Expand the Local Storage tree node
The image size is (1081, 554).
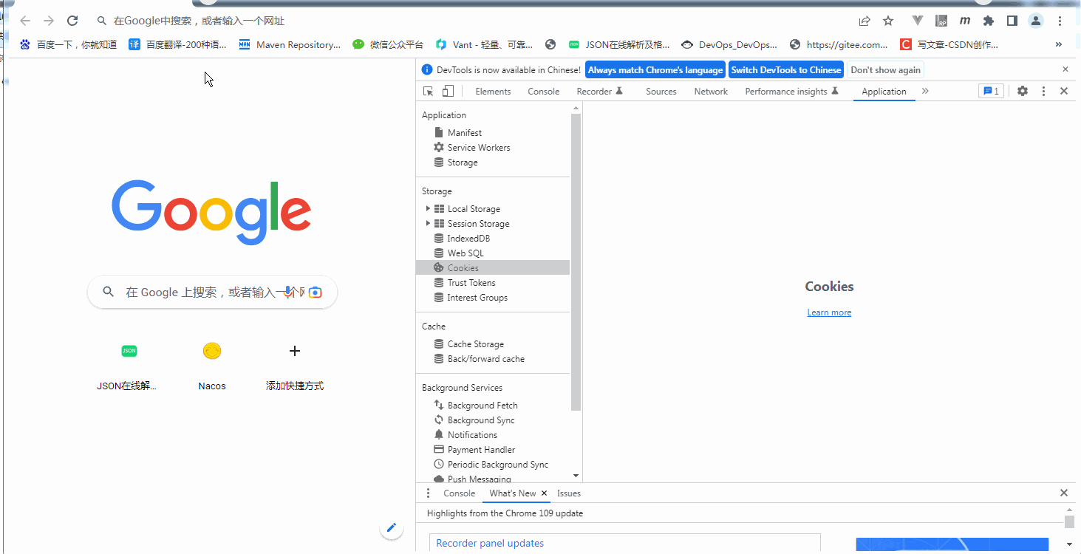(428, 209)
